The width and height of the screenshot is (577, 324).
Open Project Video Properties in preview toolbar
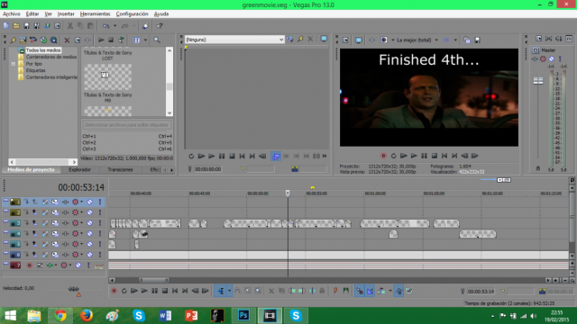tap(345, 40)
